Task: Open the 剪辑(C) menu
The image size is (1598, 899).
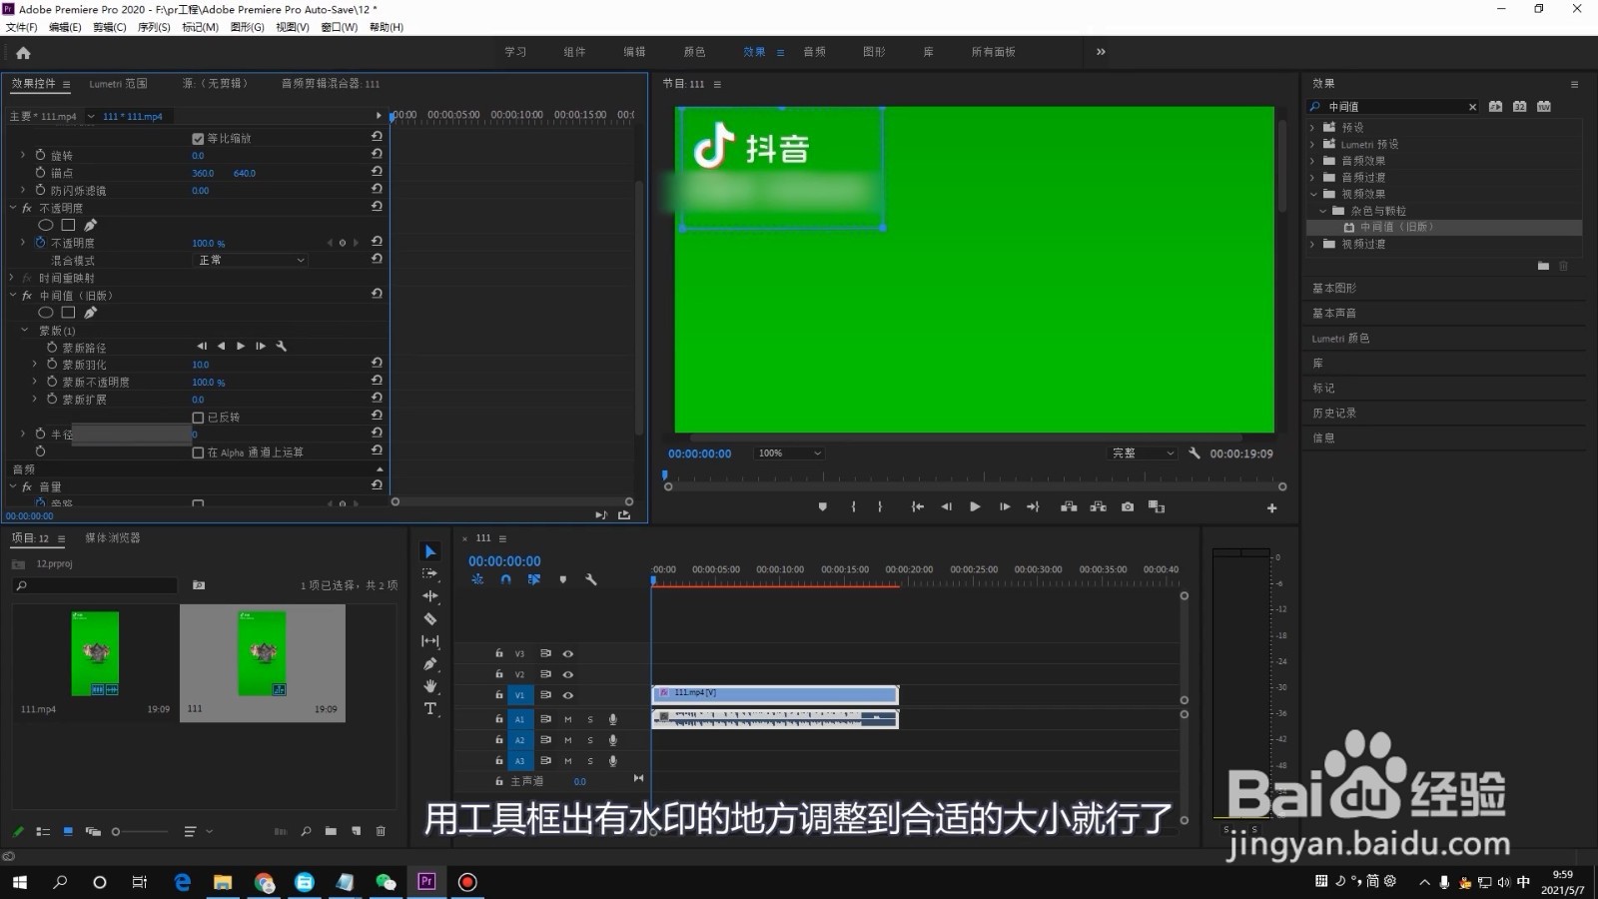Action: click(110, 27)
